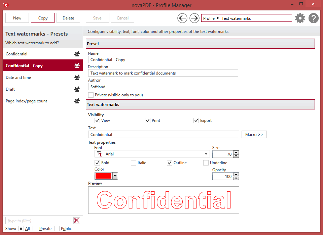Select the Confidential - Copy preset
Screen dimensions: 323x235
43,65
